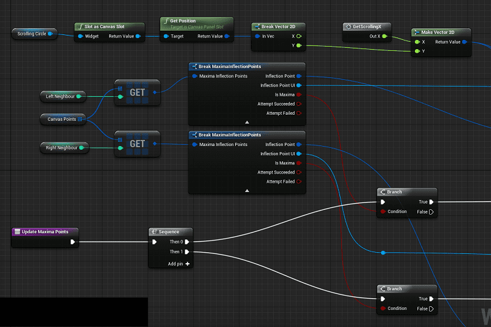Select the Sequence node header
The height and width of the screenshot is (327, 491).
171,232
